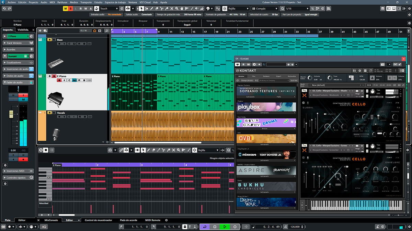Viewport: 412px width, 231px height.
Task: Click the Kontakt Master Tune knob
Action: pyautogui.click(x=330, y=78)
